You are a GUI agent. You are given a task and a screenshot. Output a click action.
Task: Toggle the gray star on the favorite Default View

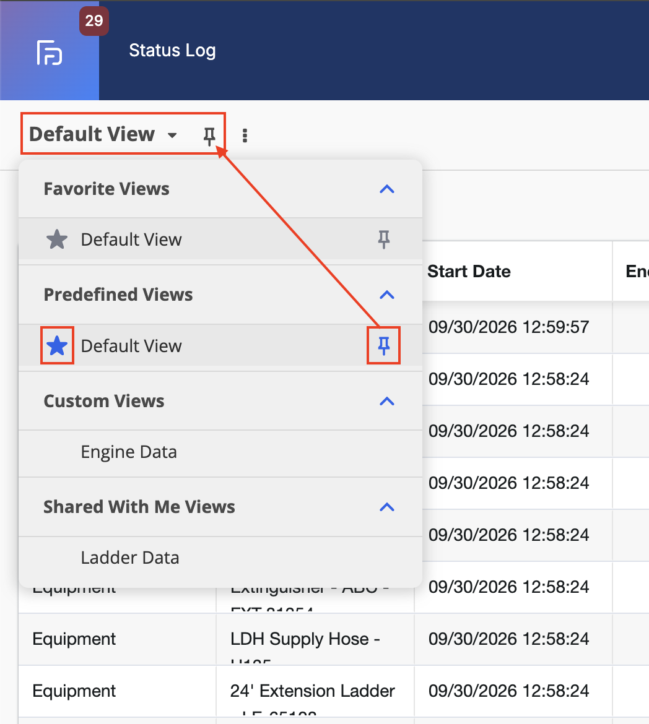click(57, 239)
